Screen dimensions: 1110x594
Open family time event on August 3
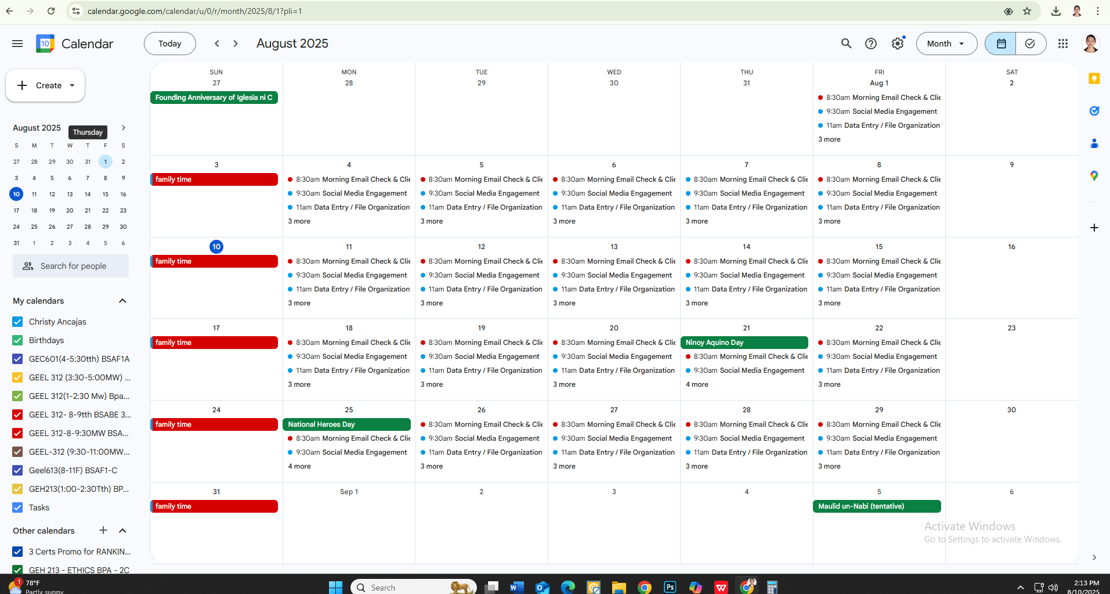[214, 179]
